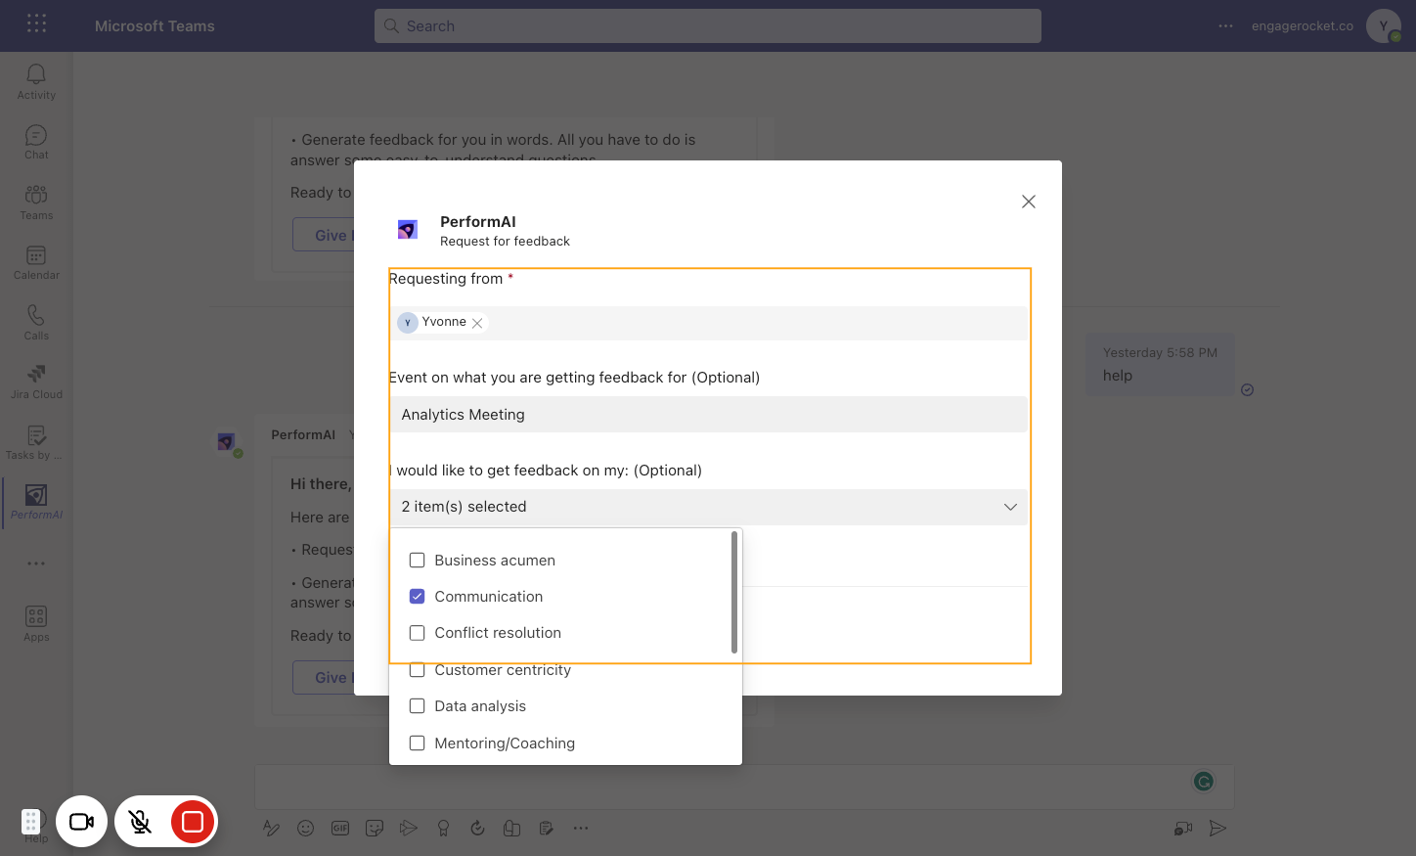1416x856 pixels.
Task: Click the Grammarly icon in compose box
Action: point(1204,781)
